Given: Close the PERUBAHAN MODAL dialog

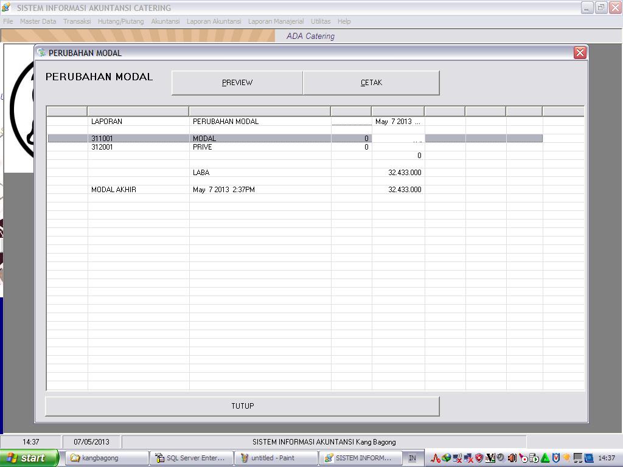Looking at the screenshot, I should click(579, 53).
